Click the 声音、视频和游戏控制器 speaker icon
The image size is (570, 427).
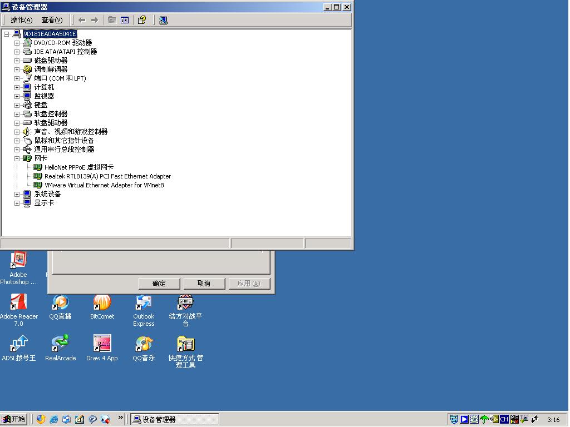(27, 132)
